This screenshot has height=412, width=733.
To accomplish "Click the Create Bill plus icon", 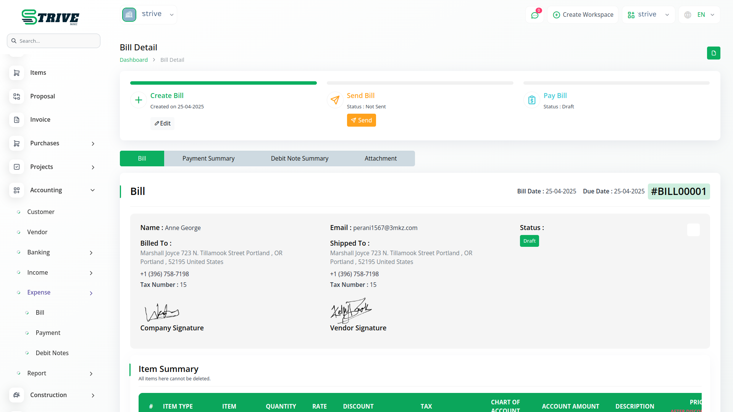I will (x=139, y=100).
